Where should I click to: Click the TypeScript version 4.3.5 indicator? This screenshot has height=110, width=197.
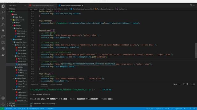[x=186, y=109]
